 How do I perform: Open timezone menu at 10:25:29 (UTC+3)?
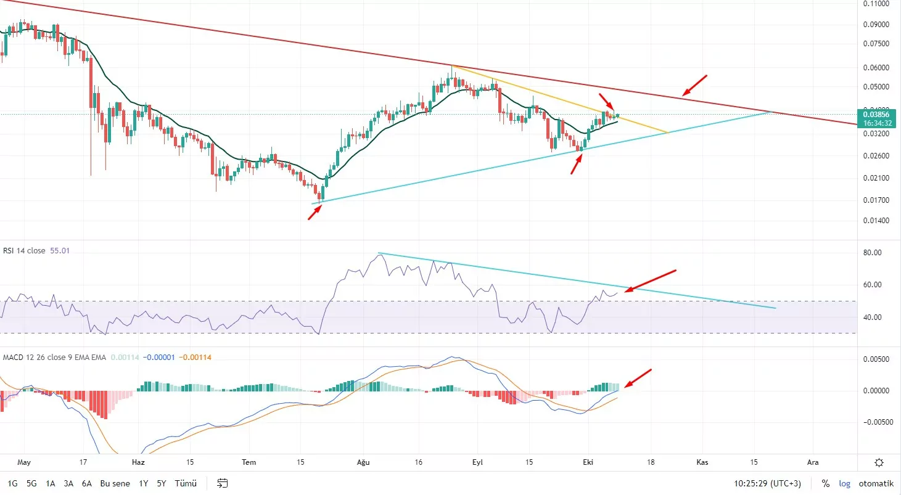point(767,483)
